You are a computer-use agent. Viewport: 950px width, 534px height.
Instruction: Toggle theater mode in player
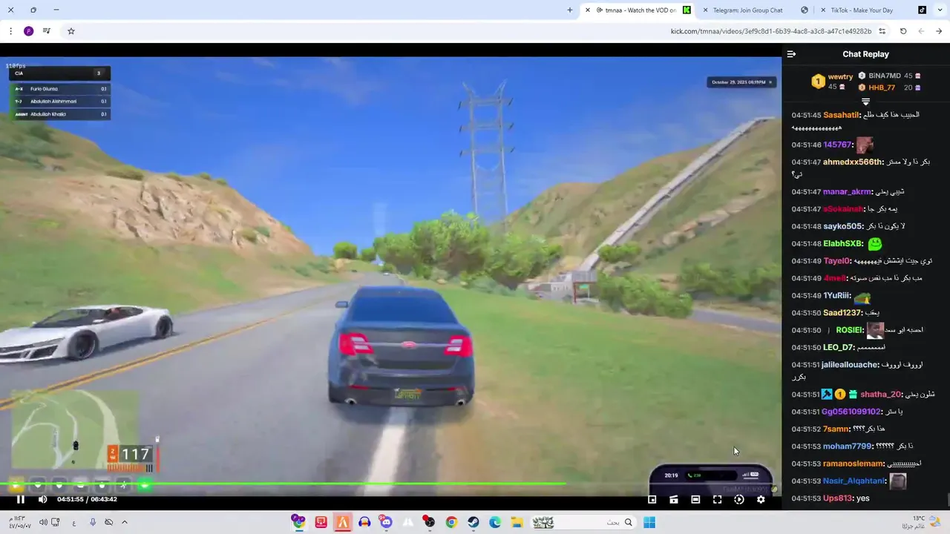[x=695, y=499]
